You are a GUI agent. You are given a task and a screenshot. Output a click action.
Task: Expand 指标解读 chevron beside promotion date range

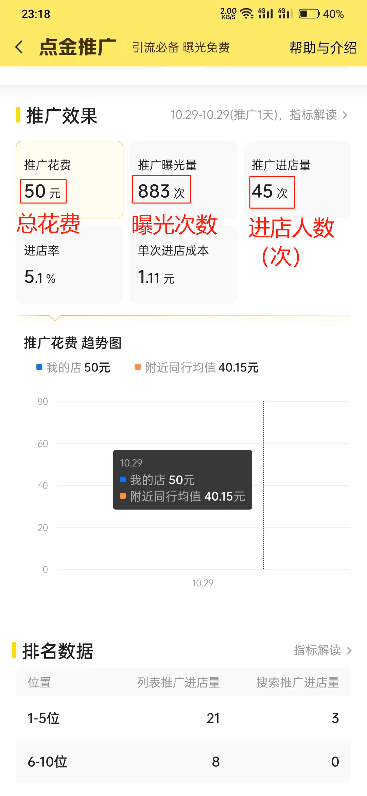coord(345,115)
